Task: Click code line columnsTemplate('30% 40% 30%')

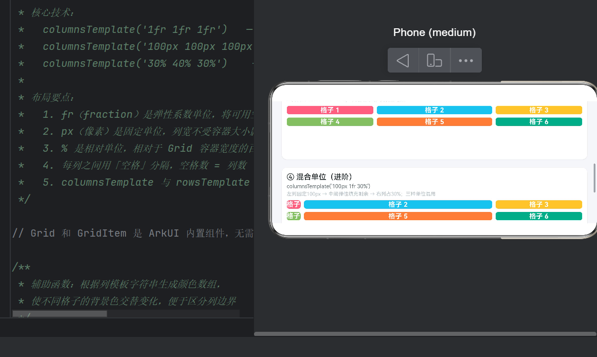Action: click(x=135, y=64)
